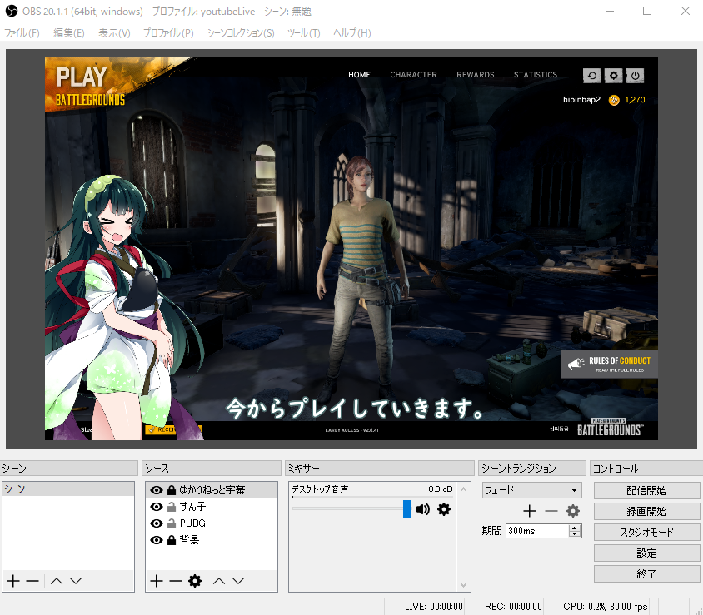703x615 pixels.
Task: Open the シーンコレクション(S) menu
Action: 241,33
